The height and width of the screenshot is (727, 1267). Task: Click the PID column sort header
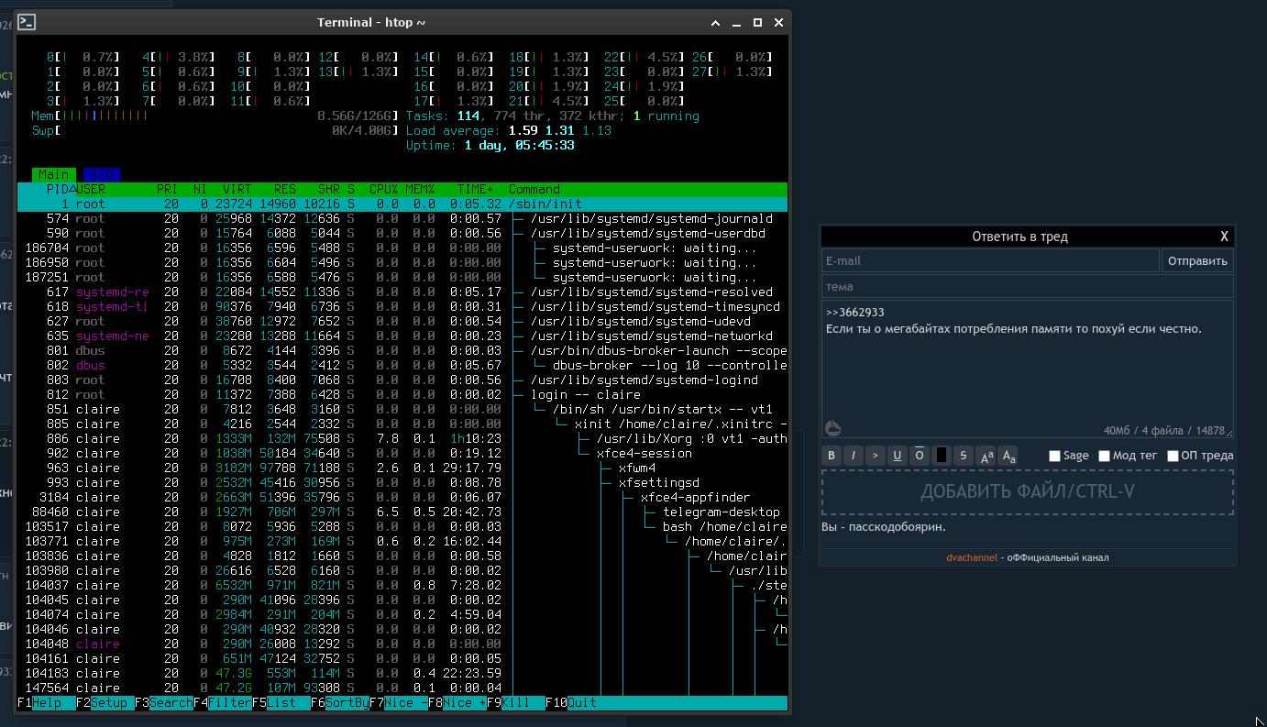[57, 189]
